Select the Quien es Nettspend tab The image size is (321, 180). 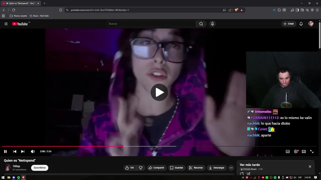coord(21,3)
